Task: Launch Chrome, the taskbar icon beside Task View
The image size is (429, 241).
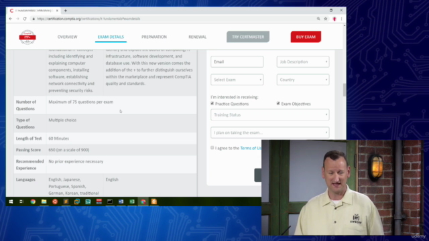Action: click(x=33, y=202)
